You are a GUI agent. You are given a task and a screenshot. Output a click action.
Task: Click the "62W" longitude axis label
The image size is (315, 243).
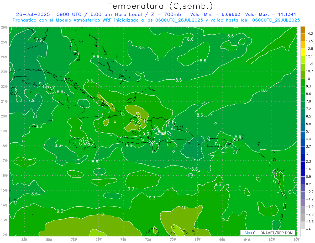coord(272,239)
